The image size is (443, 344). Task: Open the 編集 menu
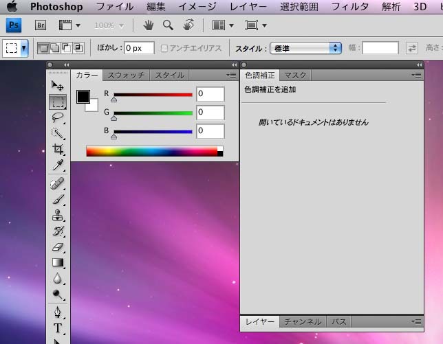[156, 7]
